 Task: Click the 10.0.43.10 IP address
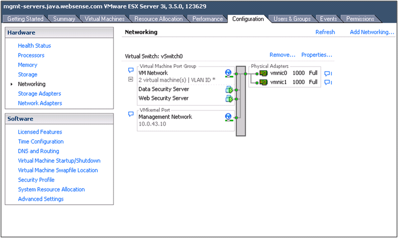click(x=152, y=124)
